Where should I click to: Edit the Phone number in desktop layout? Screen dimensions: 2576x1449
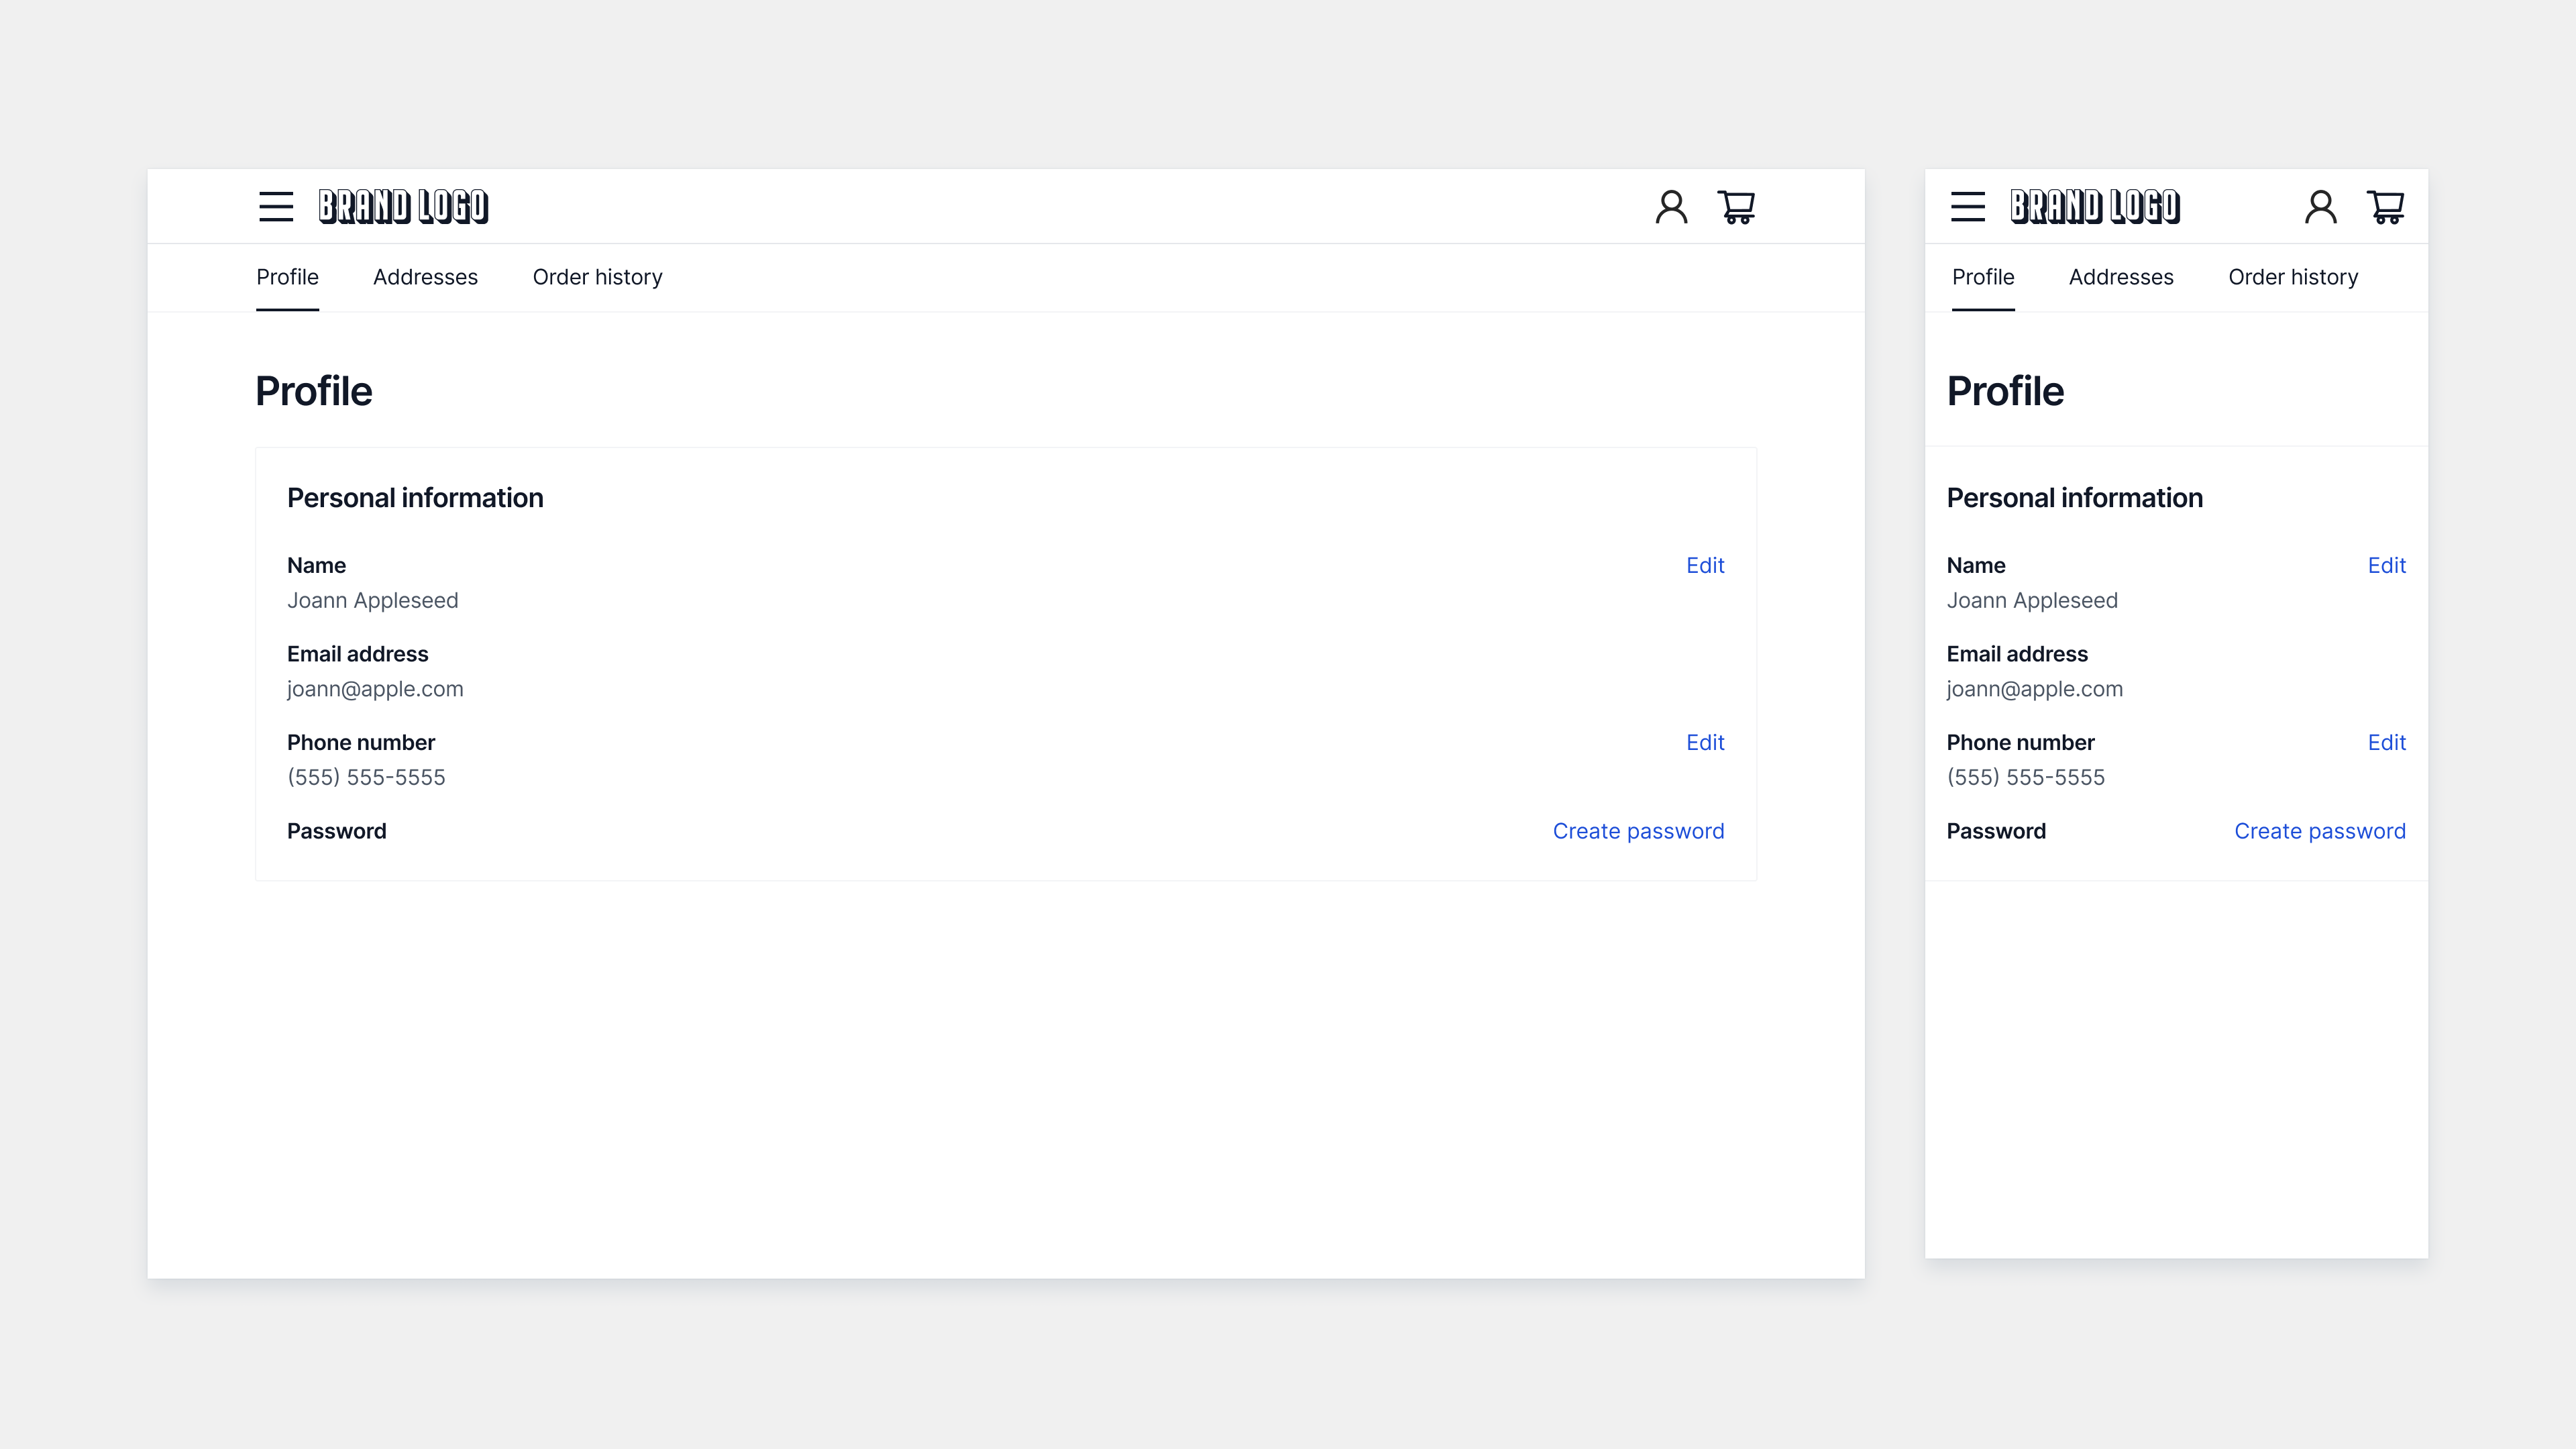click(x=1705, y=743)
